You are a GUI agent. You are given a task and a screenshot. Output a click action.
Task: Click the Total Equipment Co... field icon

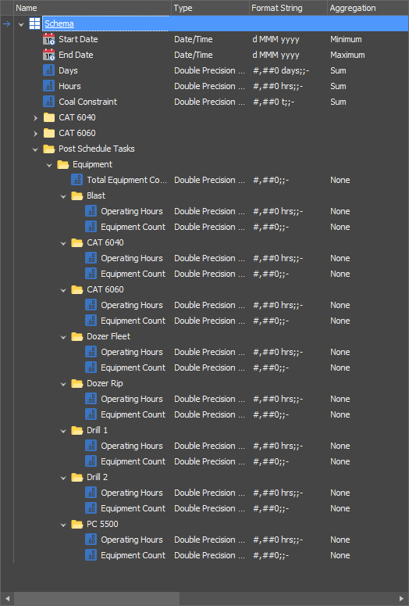pos(76,180)
